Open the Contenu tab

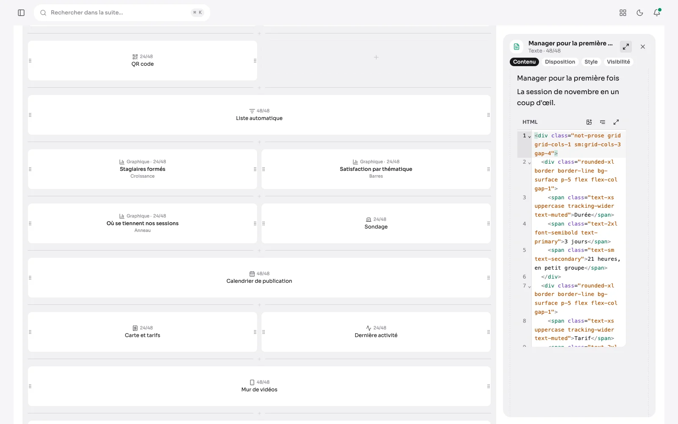pos(524,62)
